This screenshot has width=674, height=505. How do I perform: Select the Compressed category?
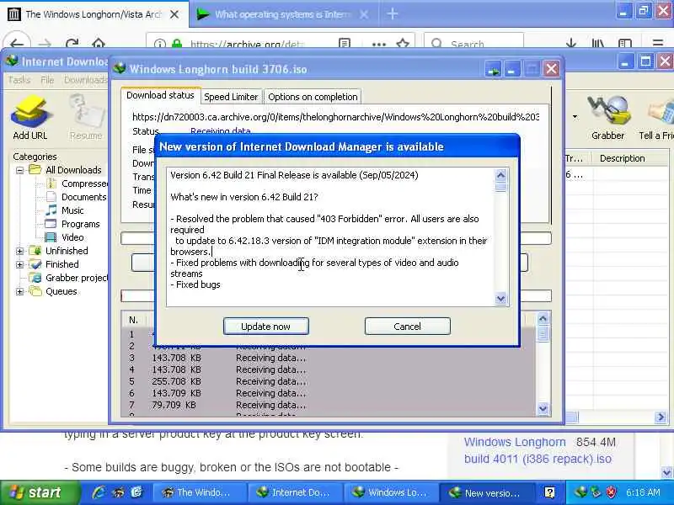coord(84,183)
